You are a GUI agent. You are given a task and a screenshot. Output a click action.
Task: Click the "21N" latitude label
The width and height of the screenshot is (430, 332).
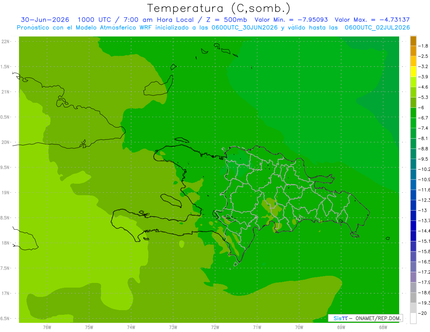6,92
